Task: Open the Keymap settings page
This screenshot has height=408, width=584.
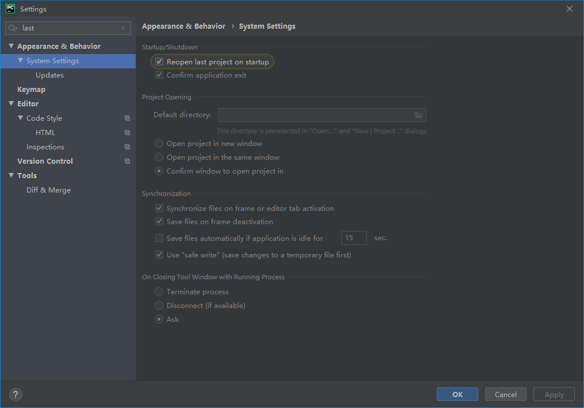Action: click(x=31, y=90)
